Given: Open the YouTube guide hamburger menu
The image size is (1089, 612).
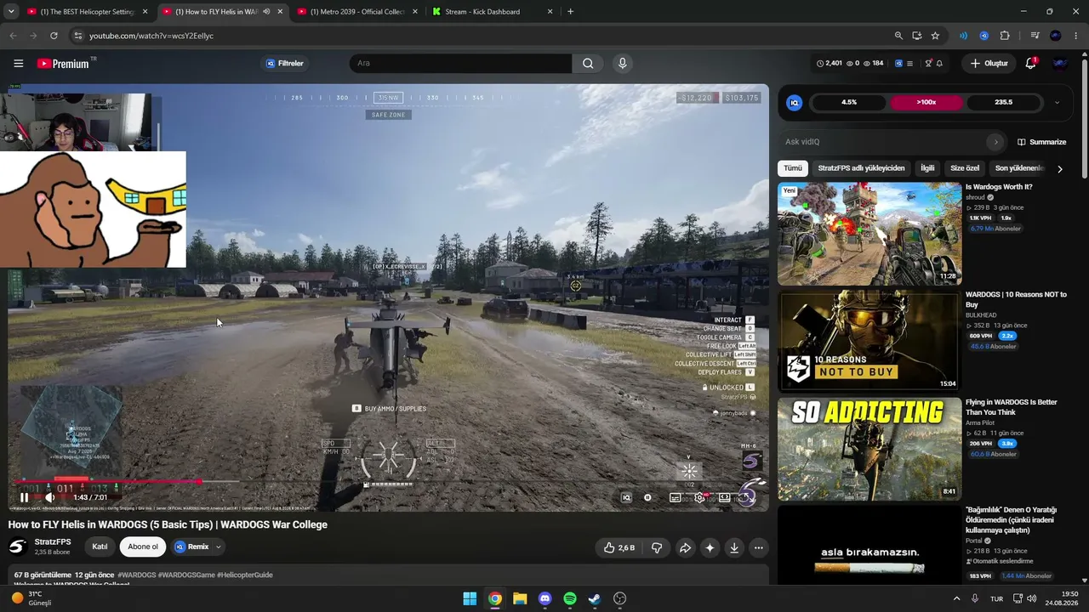Looking at the screenshot, I should tap(18, 63).
